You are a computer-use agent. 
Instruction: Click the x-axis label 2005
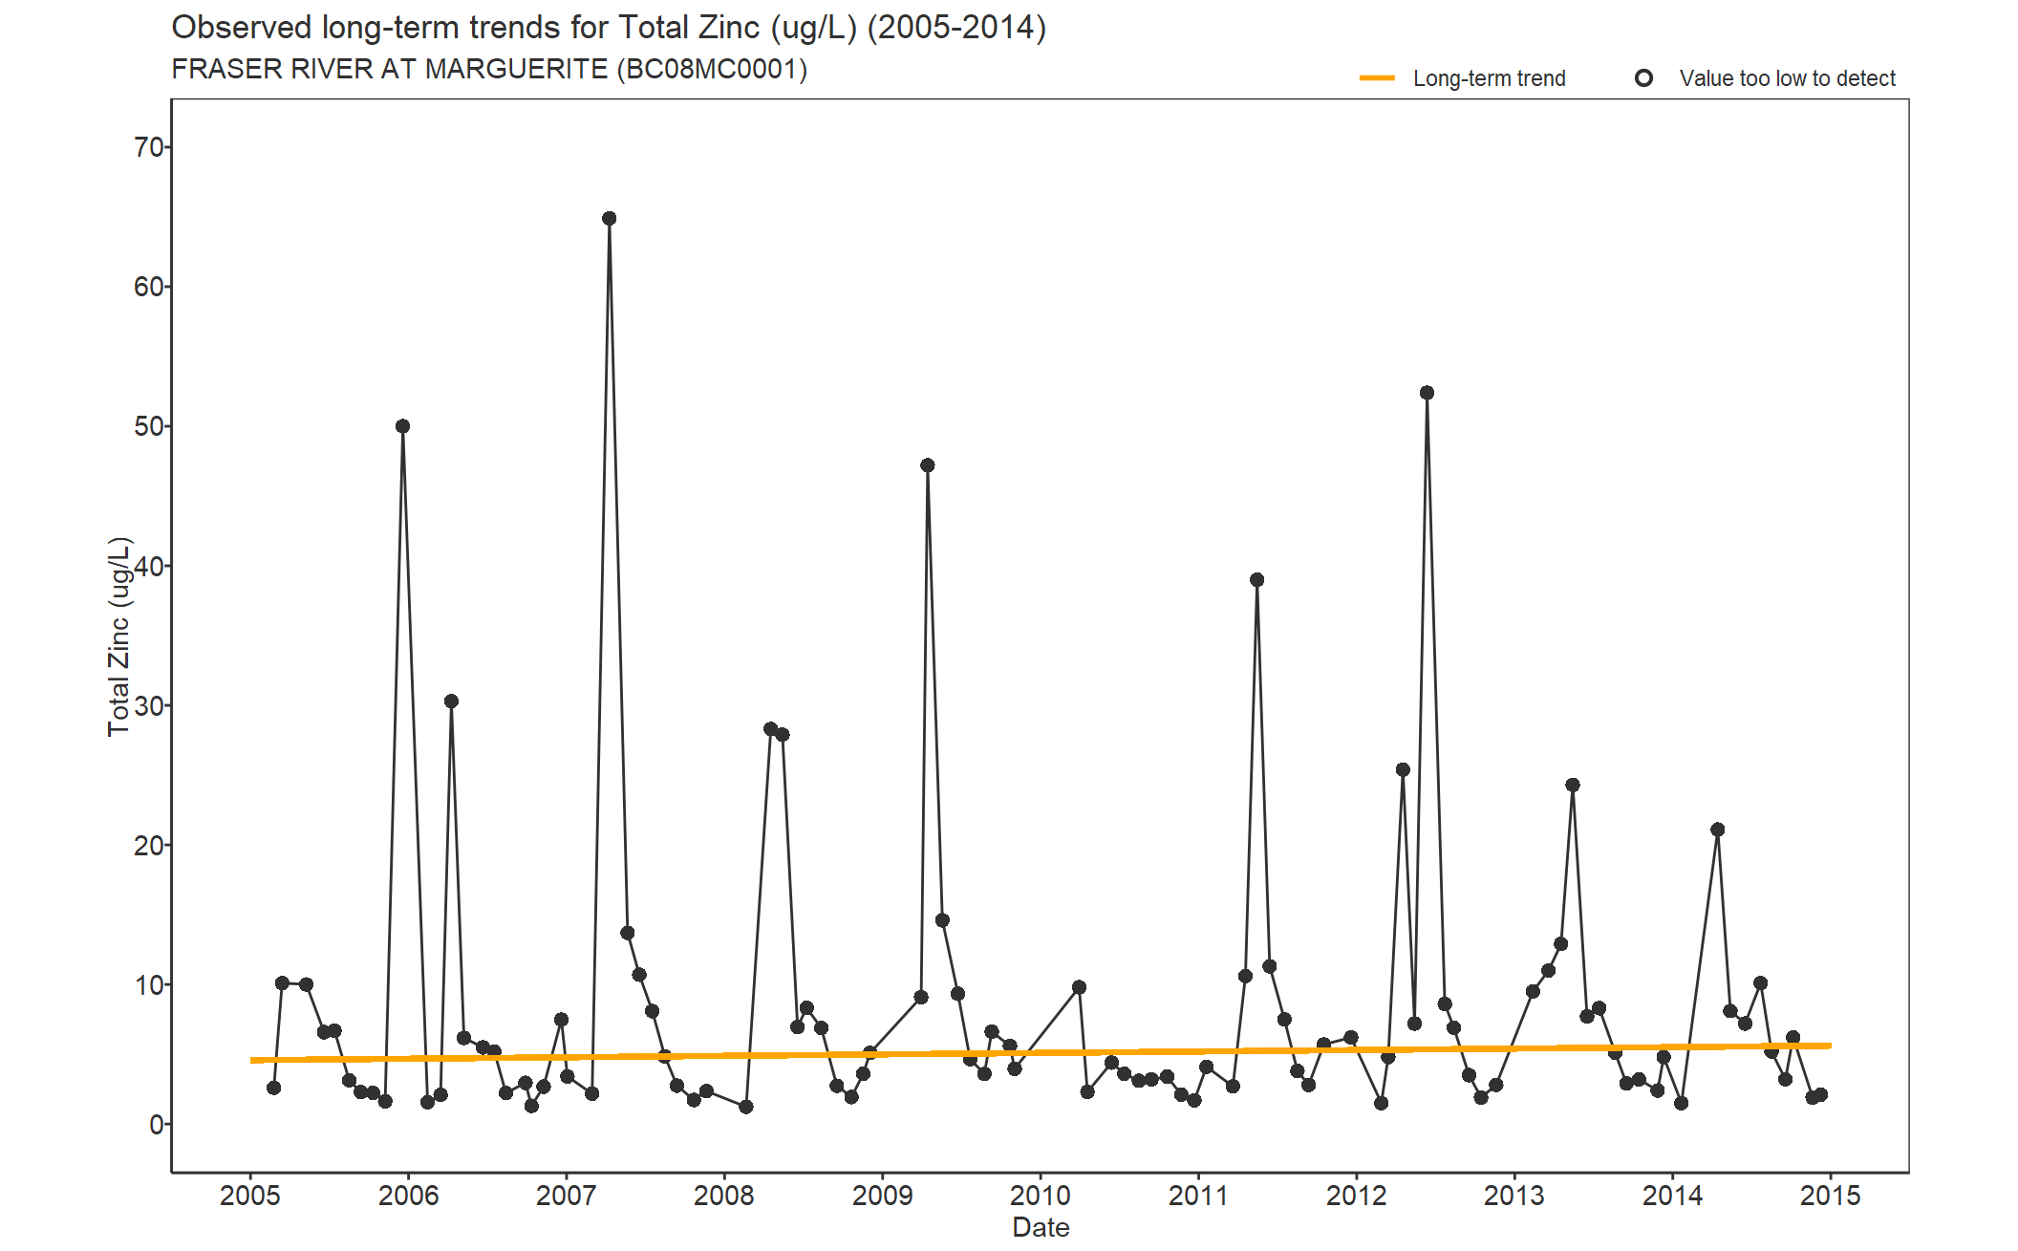click(250, 1196)
